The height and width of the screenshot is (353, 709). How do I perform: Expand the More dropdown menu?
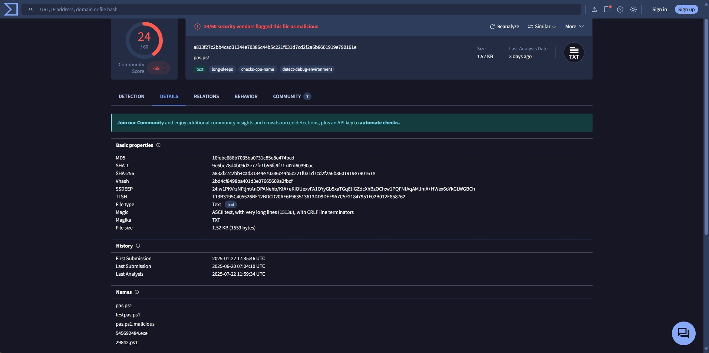click(574, 27)
